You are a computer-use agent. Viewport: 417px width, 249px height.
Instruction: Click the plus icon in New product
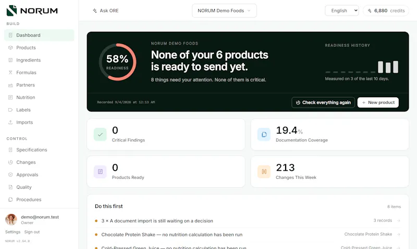click(x=363, y=102)
